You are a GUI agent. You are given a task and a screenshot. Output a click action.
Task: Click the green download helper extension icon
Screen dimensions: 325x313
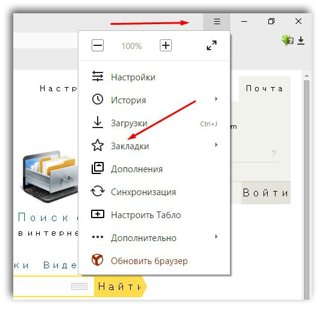coord(288,40)
